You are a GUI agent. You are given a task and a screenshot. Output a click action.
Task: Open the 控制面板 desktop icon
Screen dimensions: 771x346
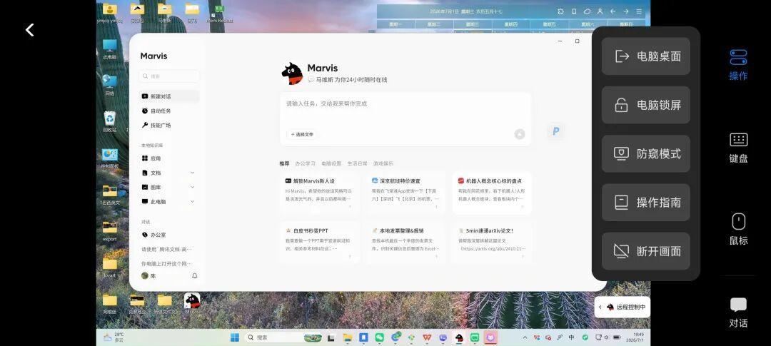(110, 158)
